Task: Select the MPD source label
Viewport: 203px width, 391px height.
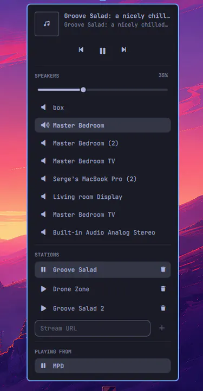Action: point(58,366)
